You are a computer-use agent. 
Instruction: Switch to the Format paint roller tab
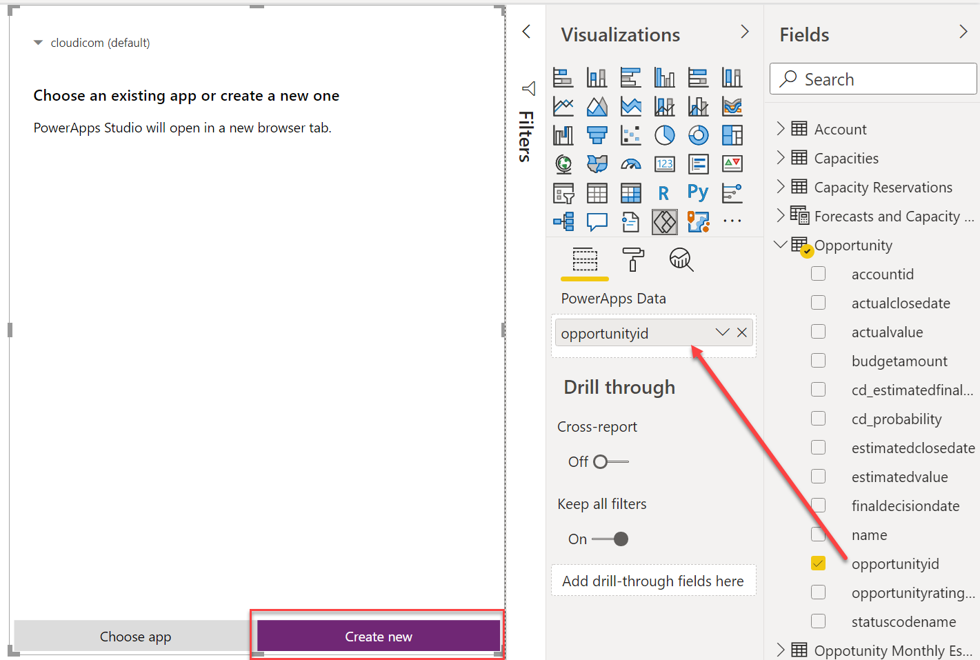pos(632,260)
